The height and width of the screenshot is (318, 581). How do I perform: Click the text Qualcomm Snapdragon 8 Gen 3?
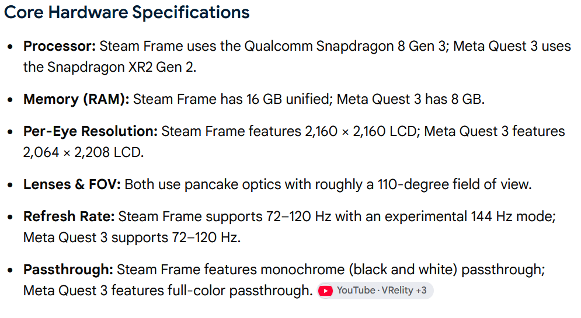345,46
